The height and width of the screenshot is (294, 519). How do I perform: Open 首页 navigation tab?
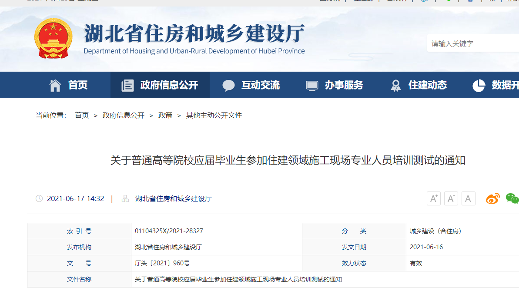tap(78, 85)
